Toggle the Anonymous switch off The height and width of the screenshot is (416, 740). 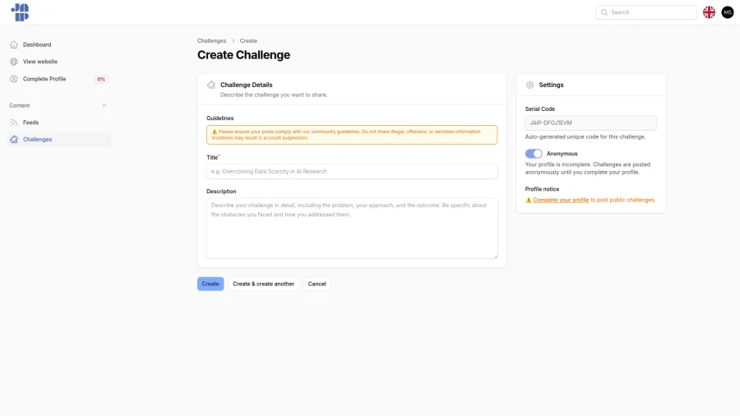point(534,154)
